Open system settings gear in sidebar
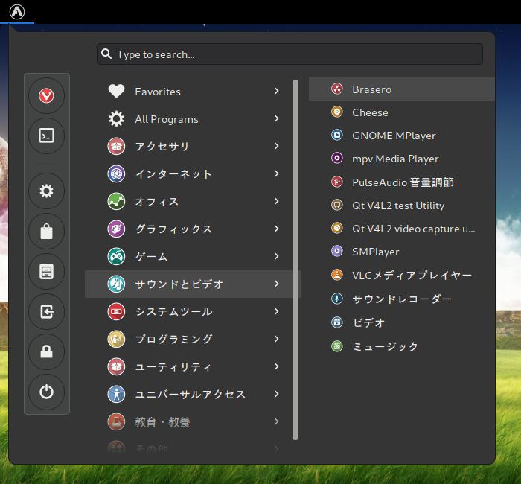 [x=46, y=191]
